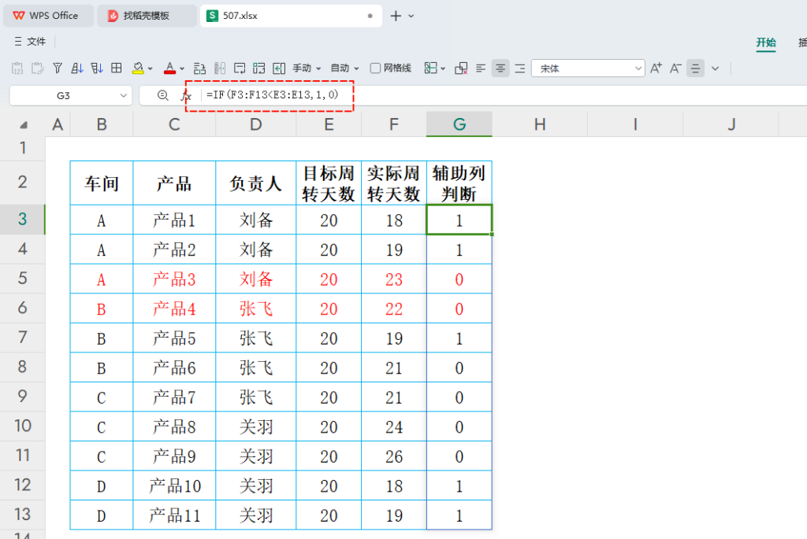
Task: Open the 手动 dropdown
Action: [x=307, y=68]
